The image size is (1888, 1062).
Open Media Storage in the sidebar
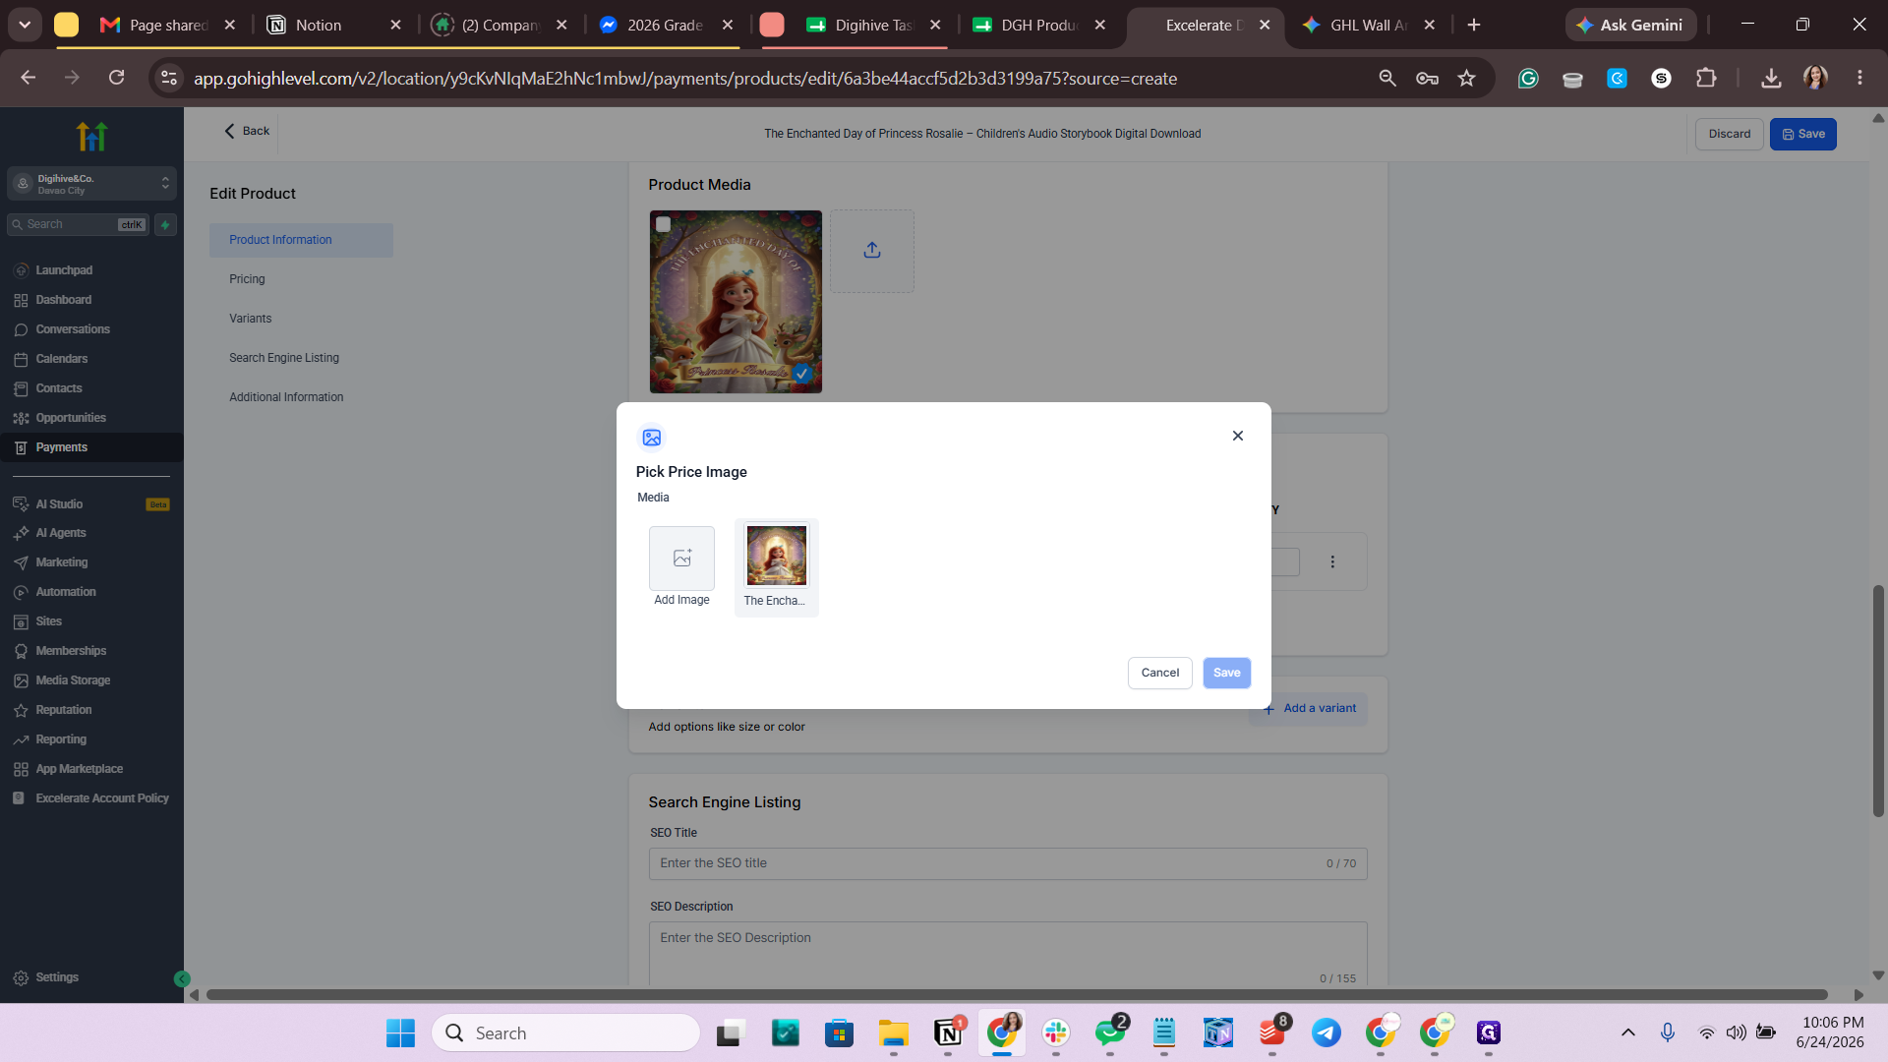73,680
